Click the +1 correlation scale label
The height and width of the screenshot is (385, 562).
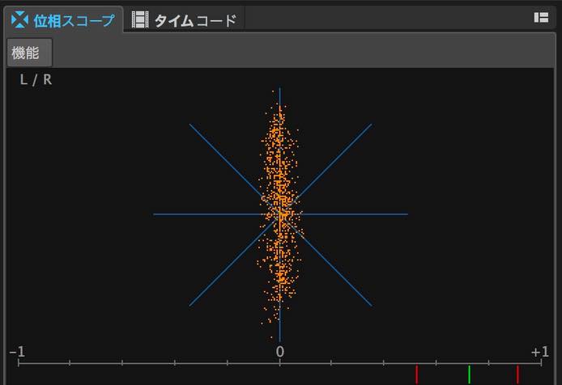point(540,352)
